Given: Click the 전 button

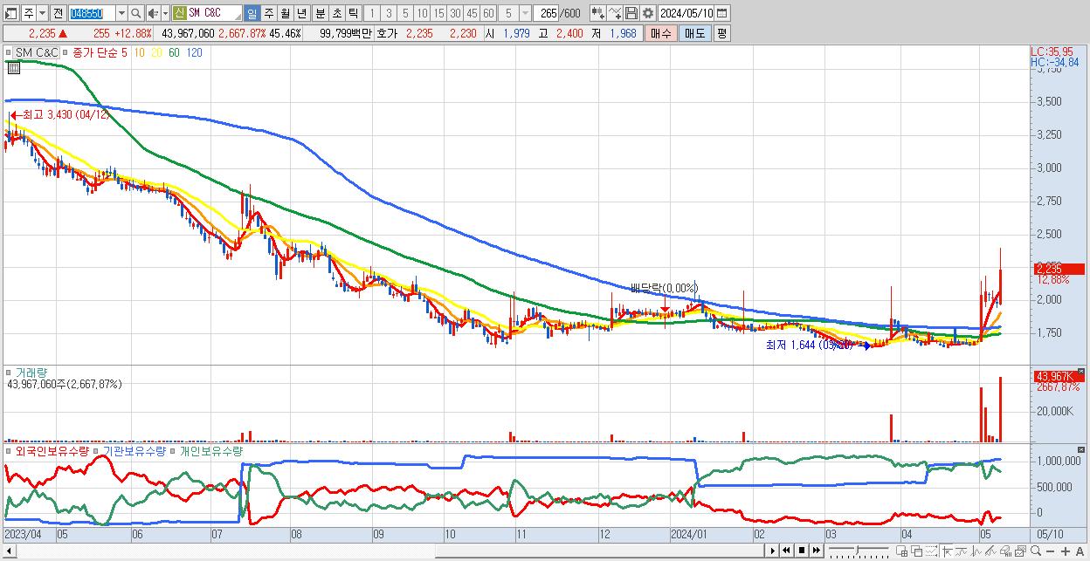Looking at the screenshot, I should click(x=58, y=13).
